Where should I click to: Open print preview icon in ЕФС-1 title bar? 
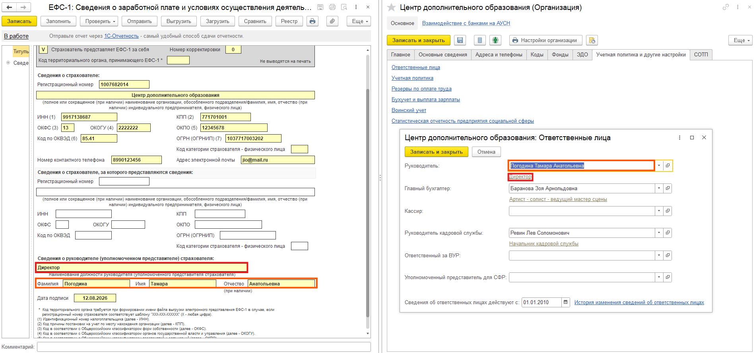pos(344,7)
